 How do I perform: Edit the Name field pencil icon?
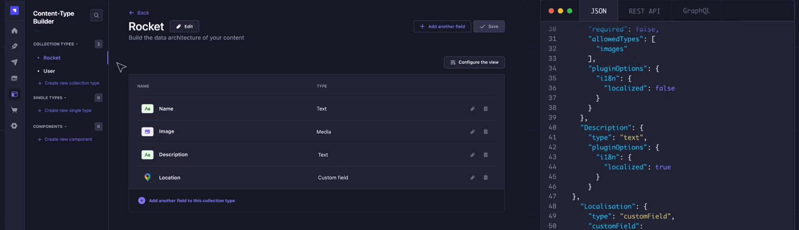pyautogui.click(x=472, y=109)
